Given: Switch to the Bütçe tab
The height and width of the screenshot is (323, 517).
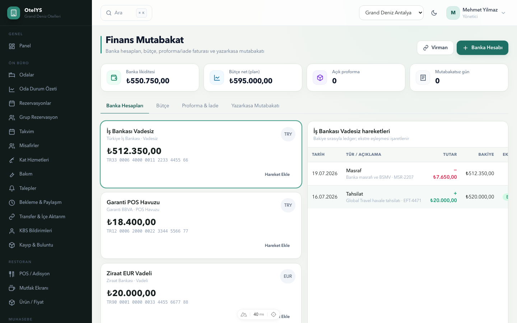Looking at the screenshot, I should click(x=163, y=106).
